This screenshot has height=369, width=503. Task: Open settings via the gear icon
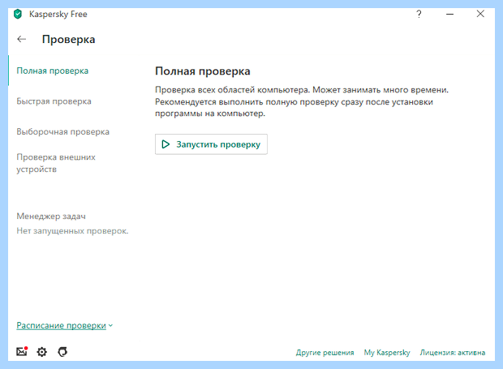pyautogui.click(x=41, y=352)
